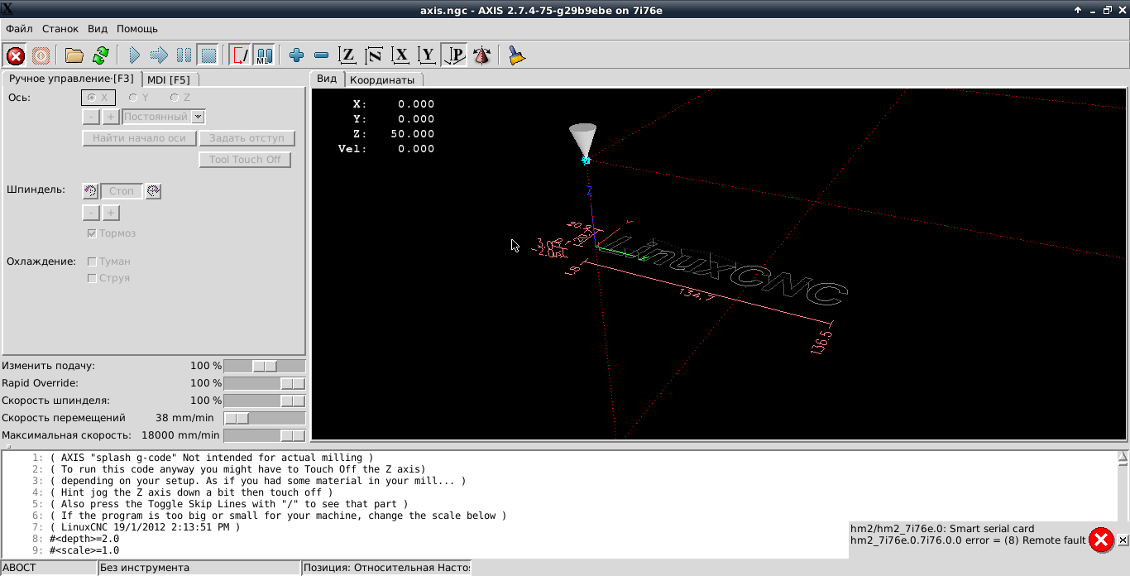Open a G-code file via folder icon

point(74,55)
